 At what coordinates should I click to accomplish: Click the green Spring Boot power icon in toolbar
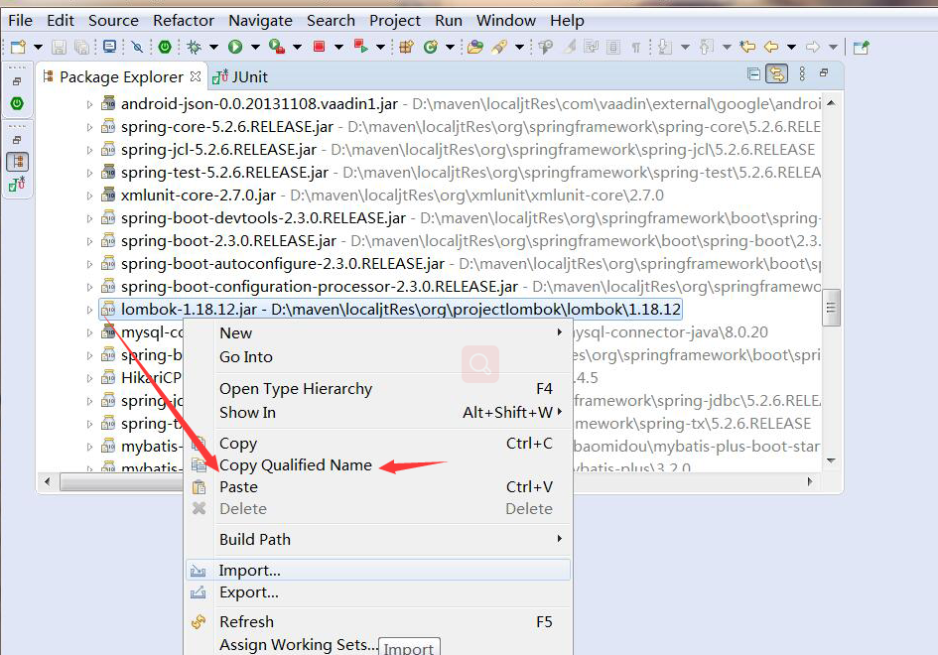165,47
